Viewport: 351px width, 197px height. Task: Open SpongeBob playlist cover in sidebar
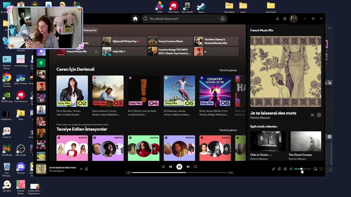tap(41, 156)
